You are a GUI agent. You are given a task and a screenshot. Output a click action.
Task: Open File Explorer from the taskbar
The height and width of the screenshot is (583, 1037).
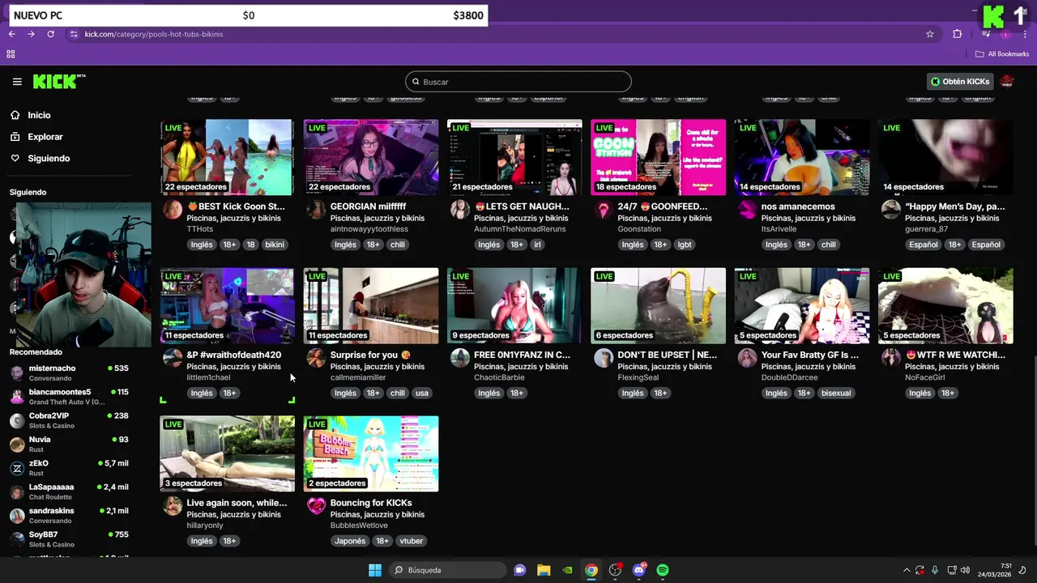click(x=544, y=570)
